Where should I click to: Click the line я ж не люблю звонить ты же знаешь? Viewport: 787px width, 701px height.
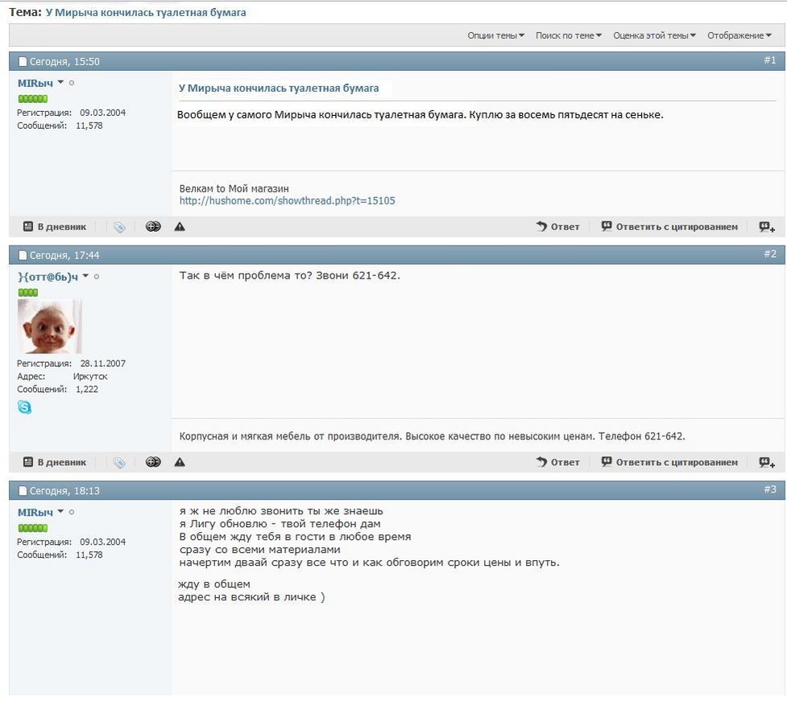(x=281, y=511)
